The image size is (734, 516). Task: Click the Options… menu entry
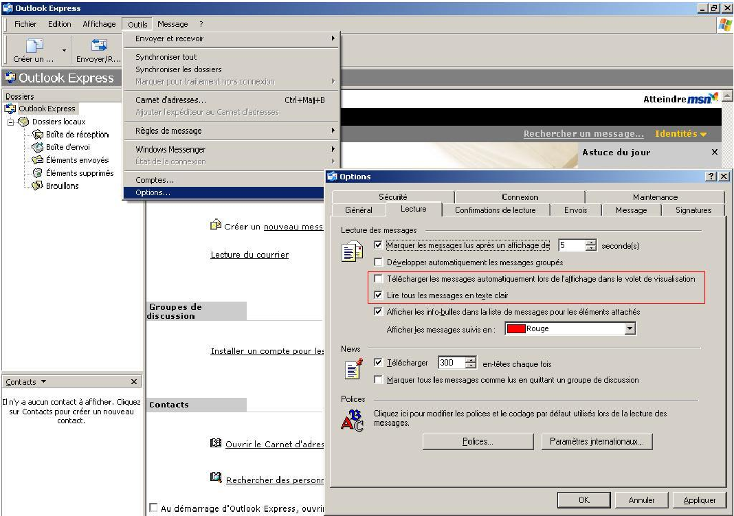pyautogui.click(x=224, y=193)
